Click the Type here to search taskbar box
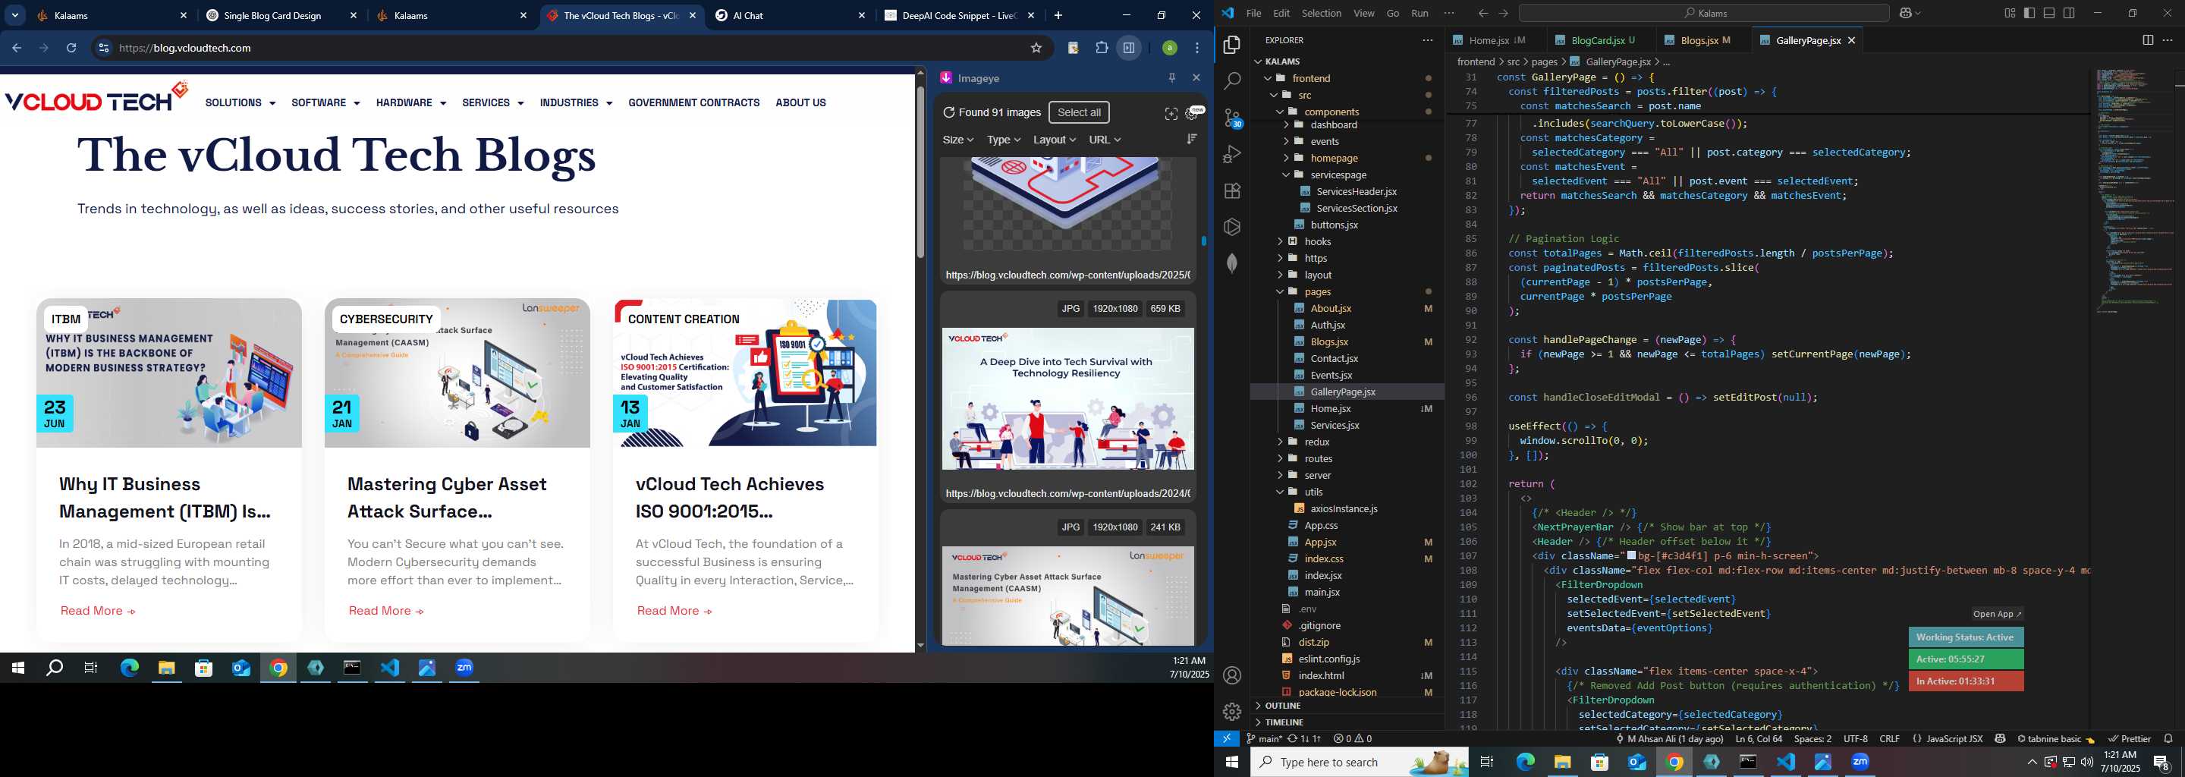Screen dimensions: 2185x777 (1359, 762)
